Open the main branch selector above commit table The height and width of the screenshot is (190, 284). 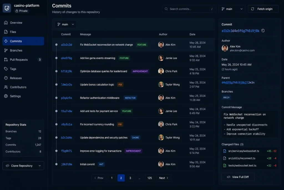[x=65, y=24]
